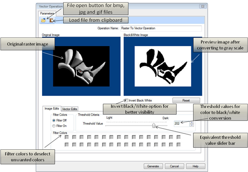
Task: Switch to the Image Edits tab
Action: [x=52, y=109]
